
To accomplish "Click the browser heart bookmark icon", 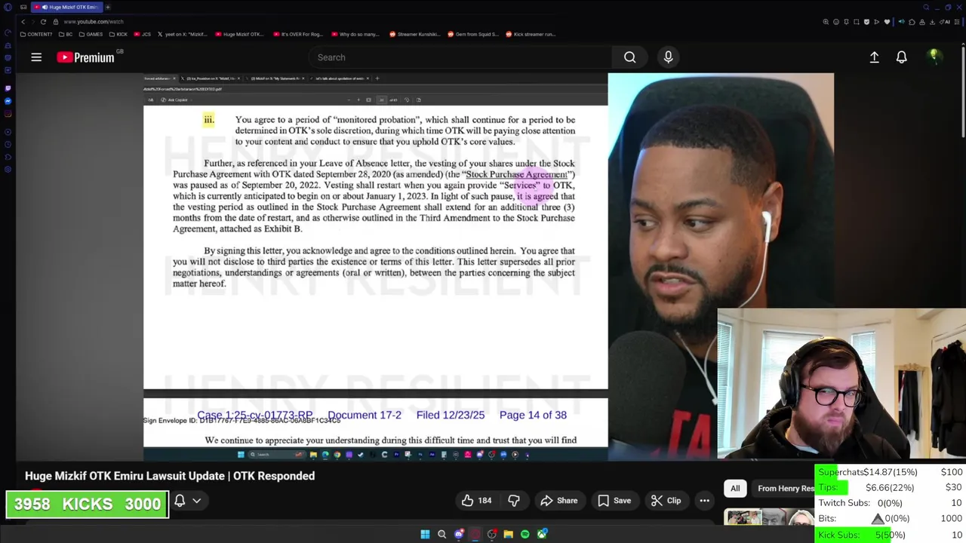I will click(x=887, y=22).
